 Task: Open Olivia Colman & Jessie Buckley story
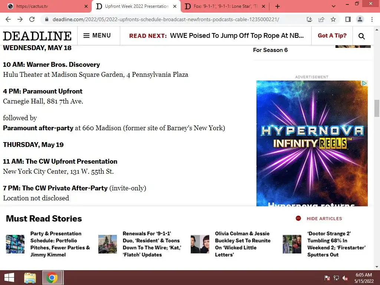tap(243, 244)
